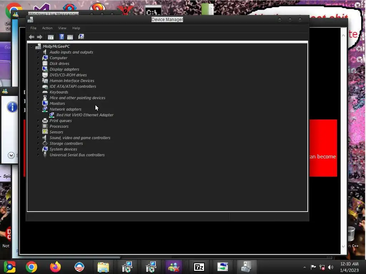Click the 12:10 AM clock in the taskbar
The width and height of the screenshot is (366, 274).
[350, 264]
